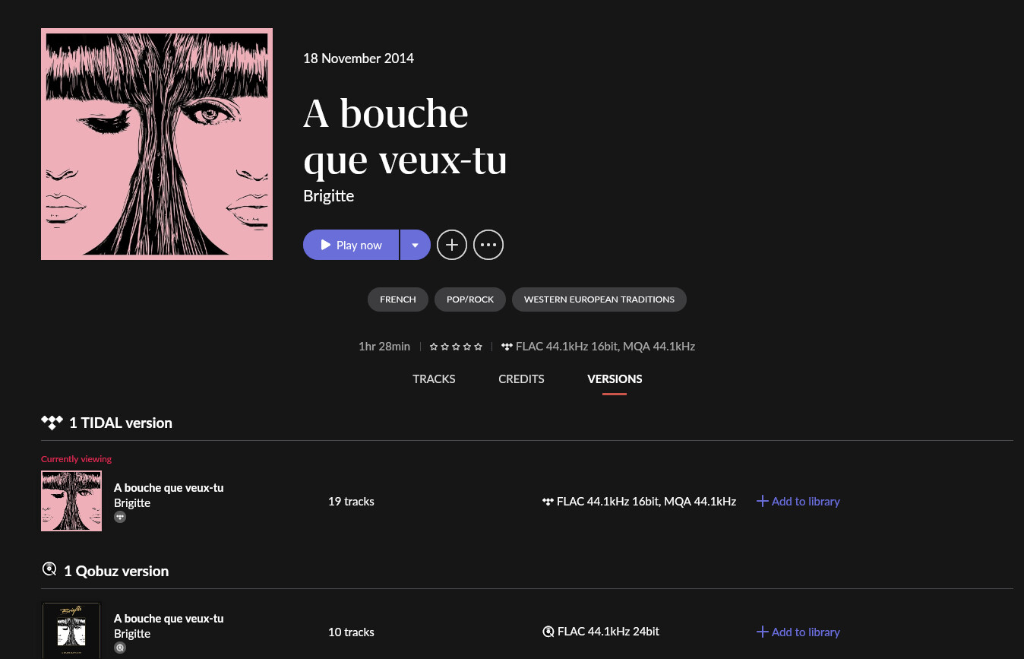Open the Qobuz version title 'A bouche que veux-tu'
Image resolution: width=1024 pixels, height=659 pixels.
(x=169, y=619)
